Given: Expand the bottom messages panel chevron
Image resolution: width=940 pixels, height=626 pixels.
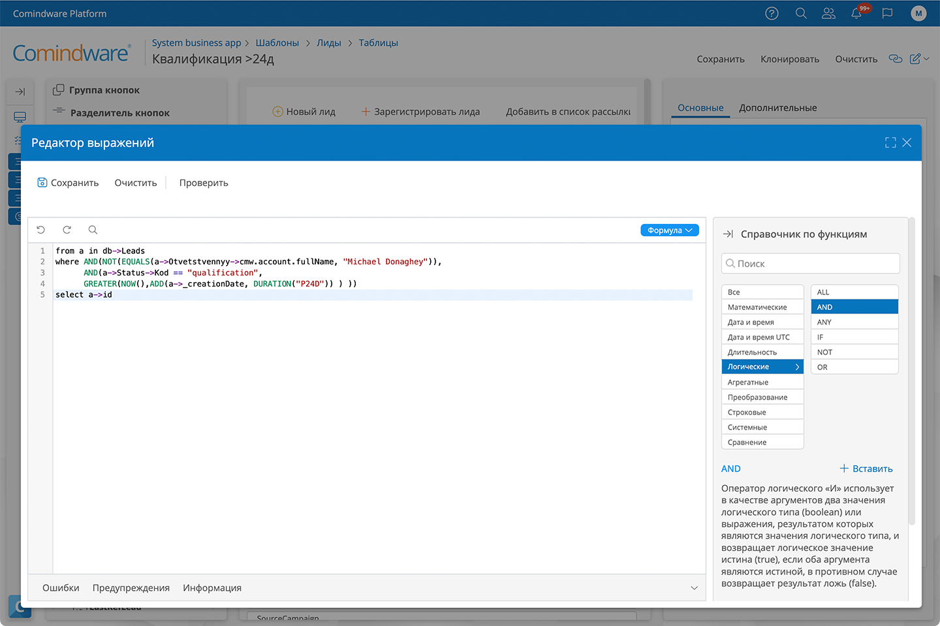Looking at the screenshot, I should point(694,588).
